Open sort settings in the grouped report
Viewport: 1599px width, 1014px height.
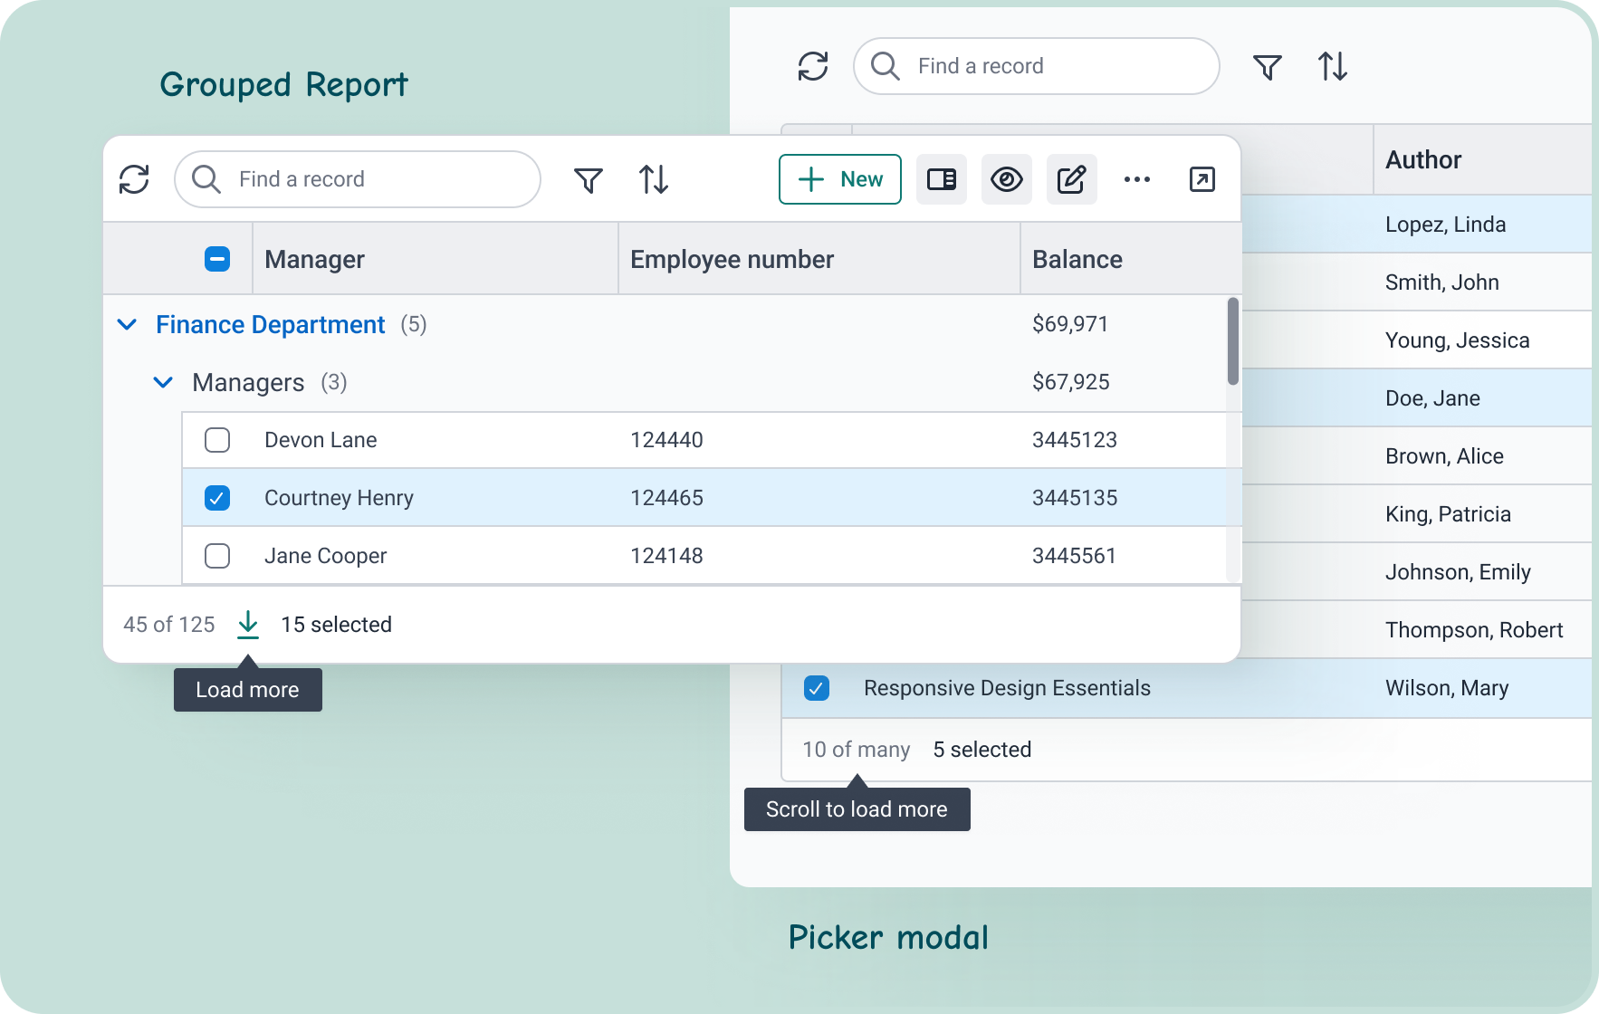click(x=654, y=179)
